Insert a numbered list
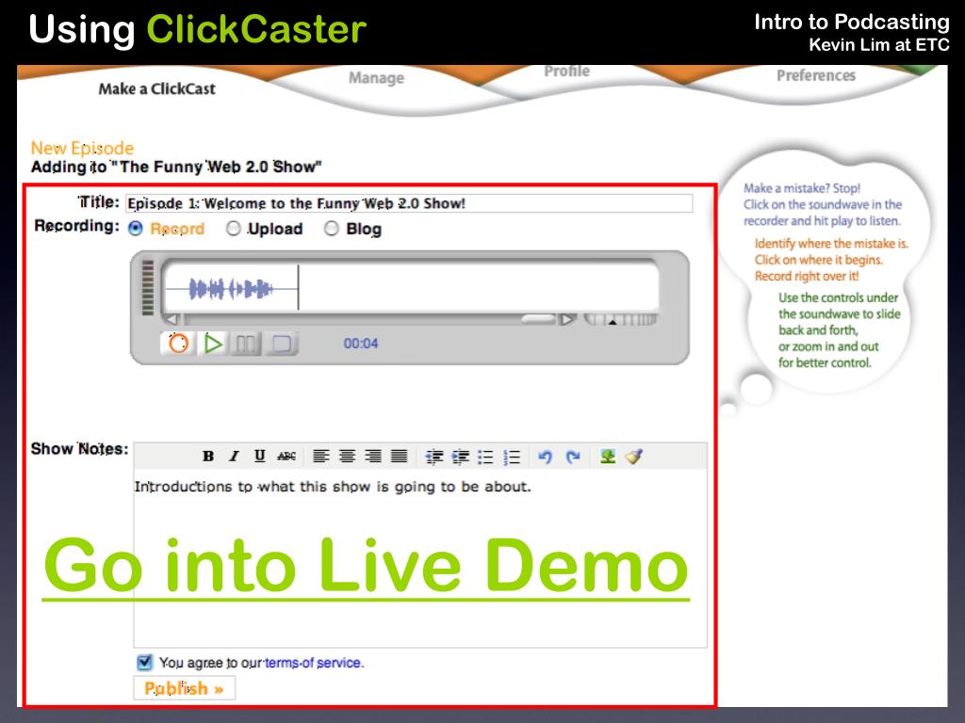This screenshot has width=965, height=723. 512,457
